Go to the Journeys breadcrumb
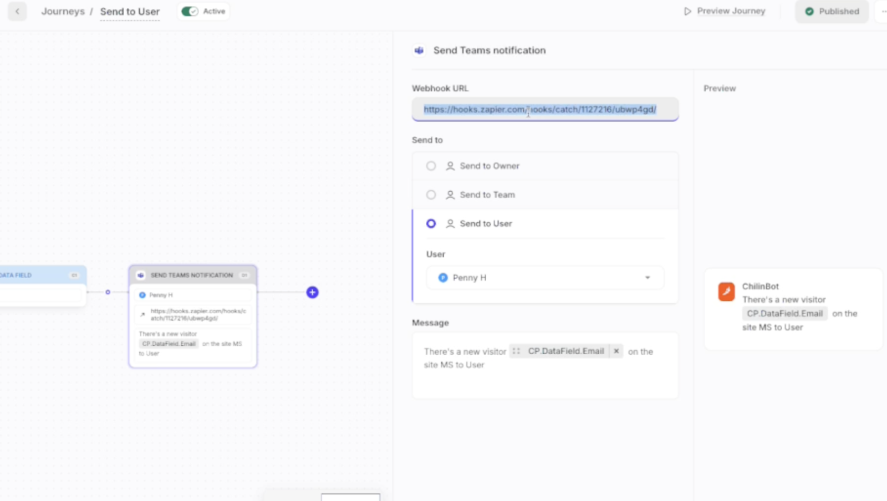The height and width of the screenshot is (501, 887). [x=63, y=11]
